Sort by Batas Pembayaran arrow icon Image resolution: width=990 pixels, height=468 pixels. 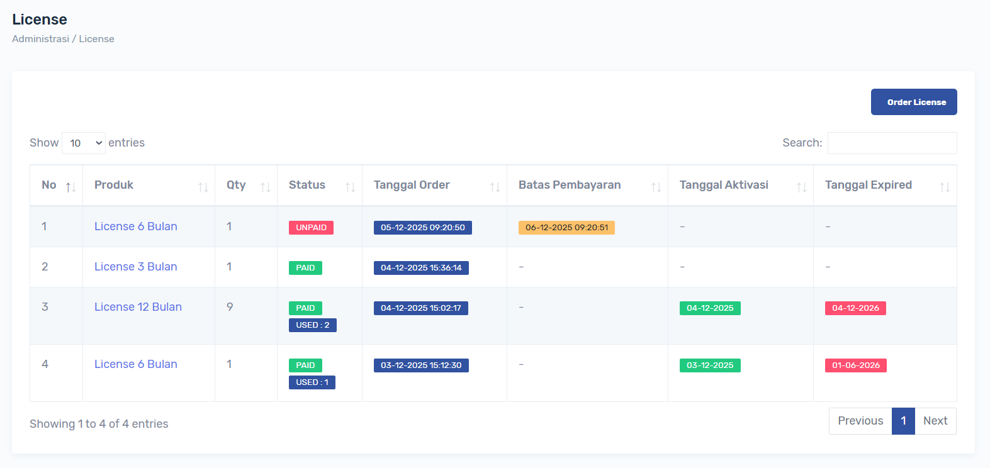coord(656,187)
